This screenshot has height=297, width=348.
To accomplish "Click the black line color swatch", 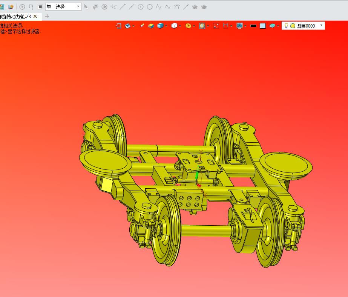I will click(x=253, y=26).
